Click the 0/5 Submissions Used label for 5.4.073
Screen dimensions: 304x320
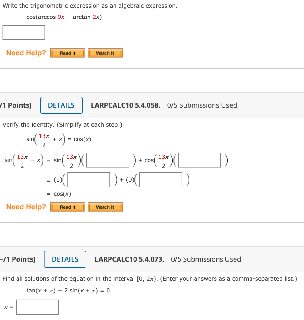pyautogui.click(x=206, y=259)
